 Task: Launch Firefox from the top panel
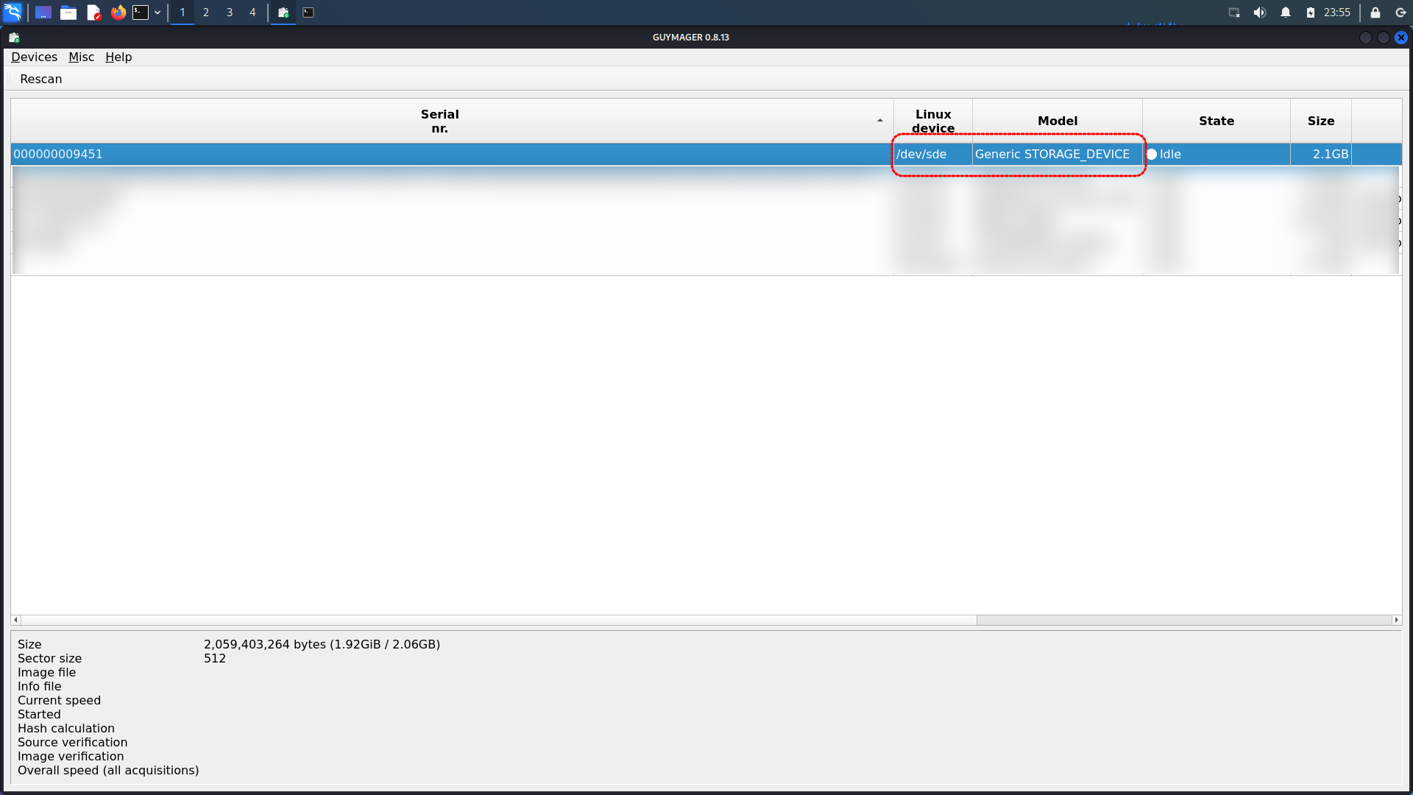(118, 13)
